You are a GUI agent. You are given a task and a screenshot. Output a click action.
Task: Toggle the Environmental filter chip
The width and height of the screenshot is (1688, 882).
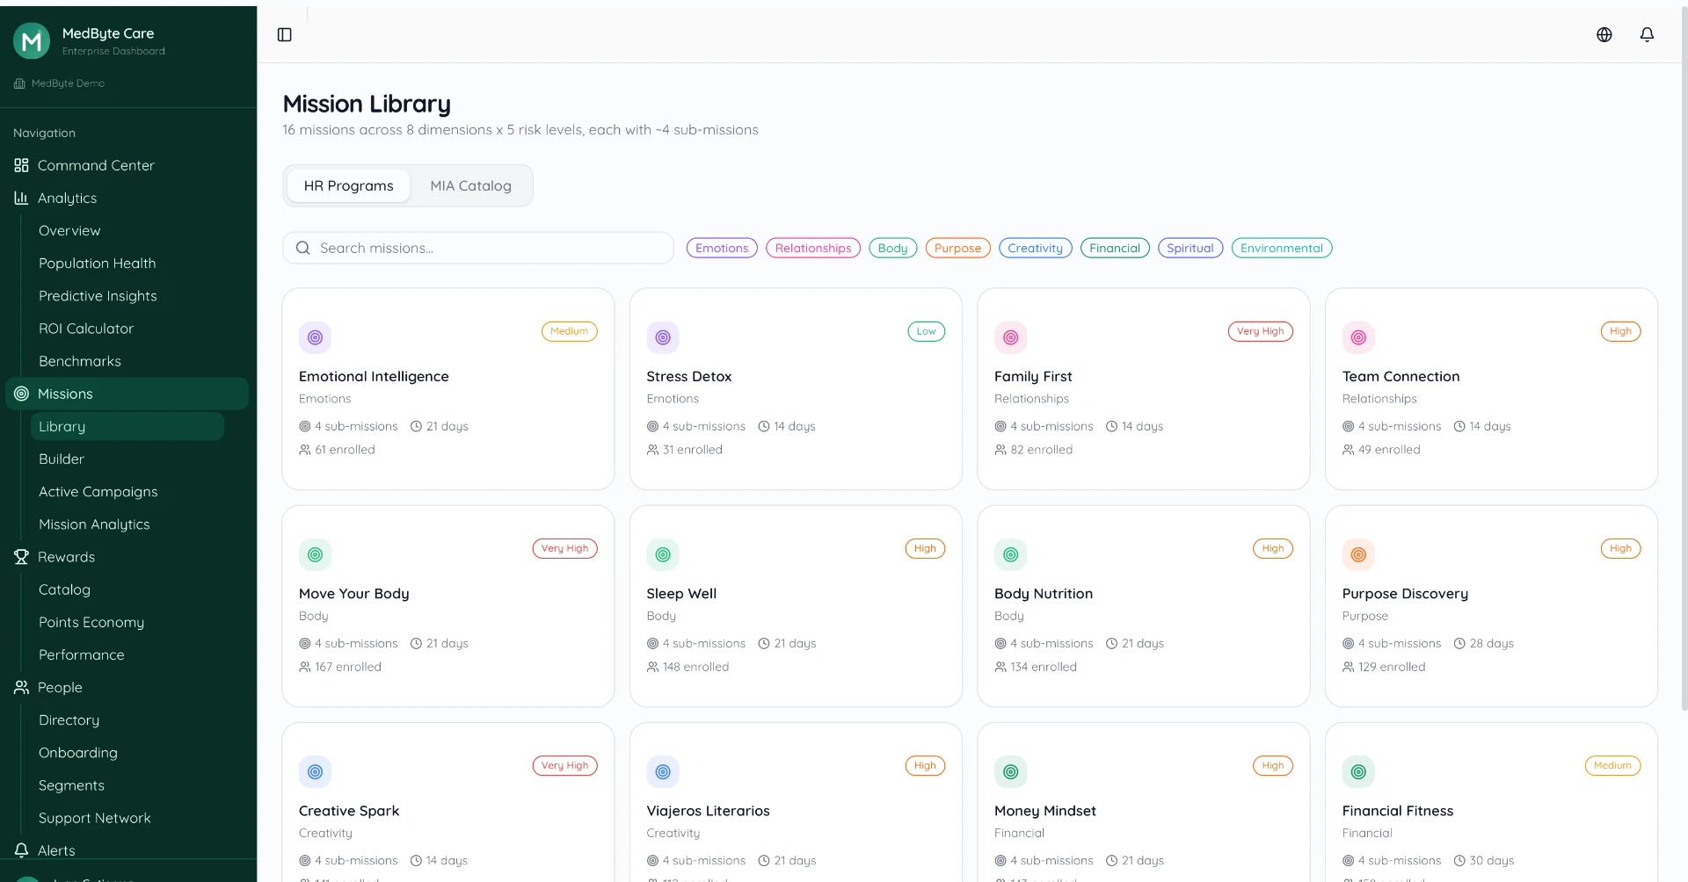pyautogui.click(x=1282, y=249)
